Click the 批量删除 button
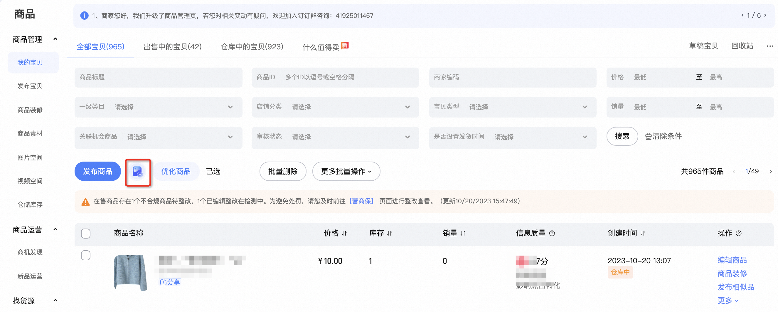778x312 pixels. [283, 171]
